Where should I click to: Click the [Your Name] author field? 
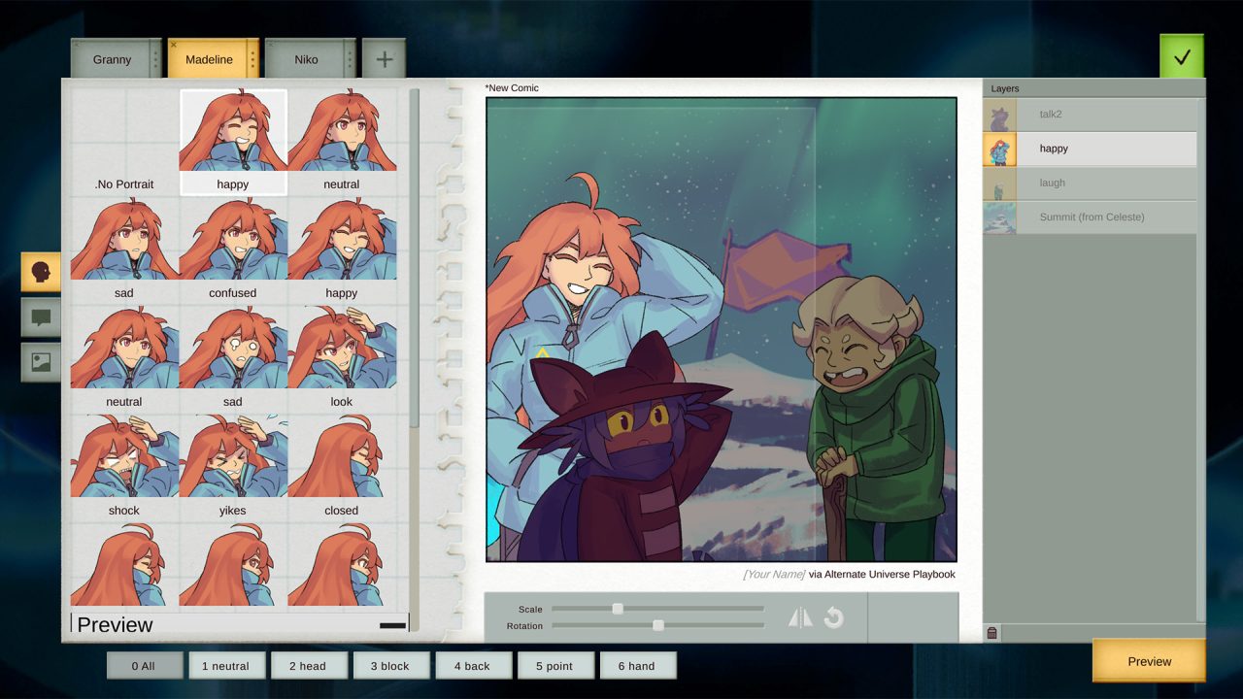774,574
